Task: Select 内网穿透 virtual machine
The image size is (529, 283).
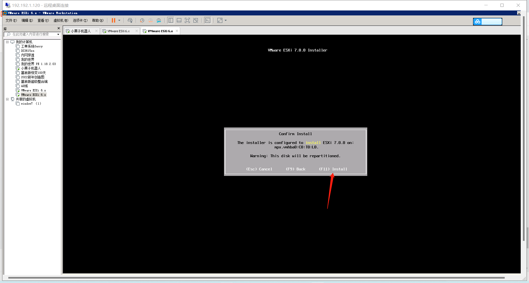Action: pyautogui.click(x=28, y=55)
